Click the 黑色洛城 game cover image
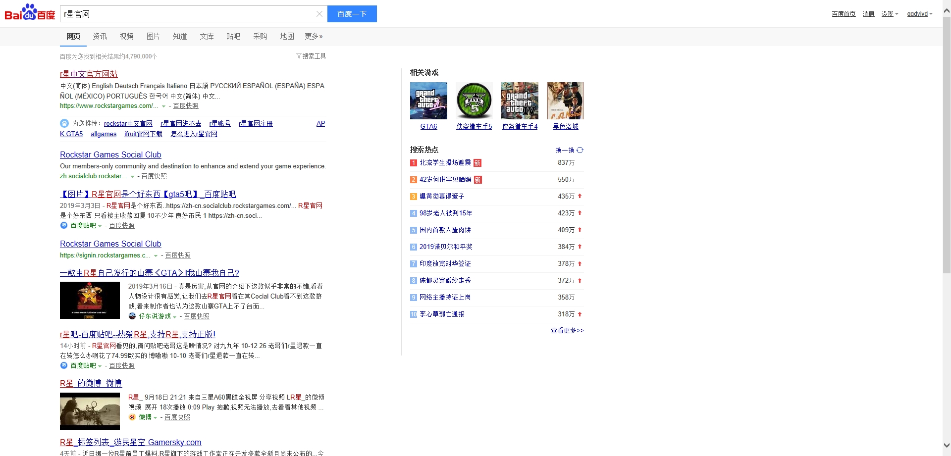 (565, 101)
